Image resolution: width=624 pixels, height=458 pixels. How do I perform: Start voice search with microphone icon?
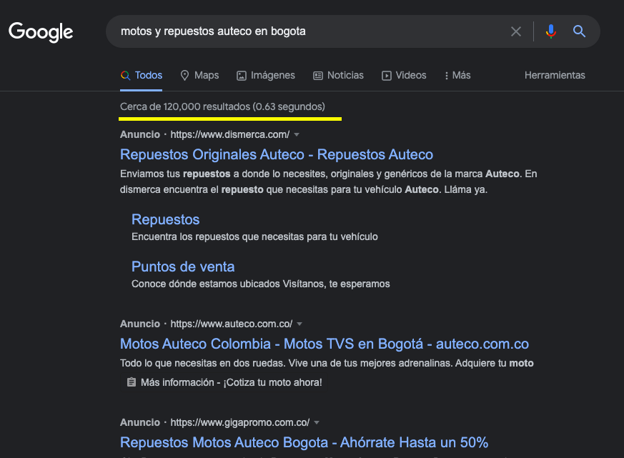551,31
